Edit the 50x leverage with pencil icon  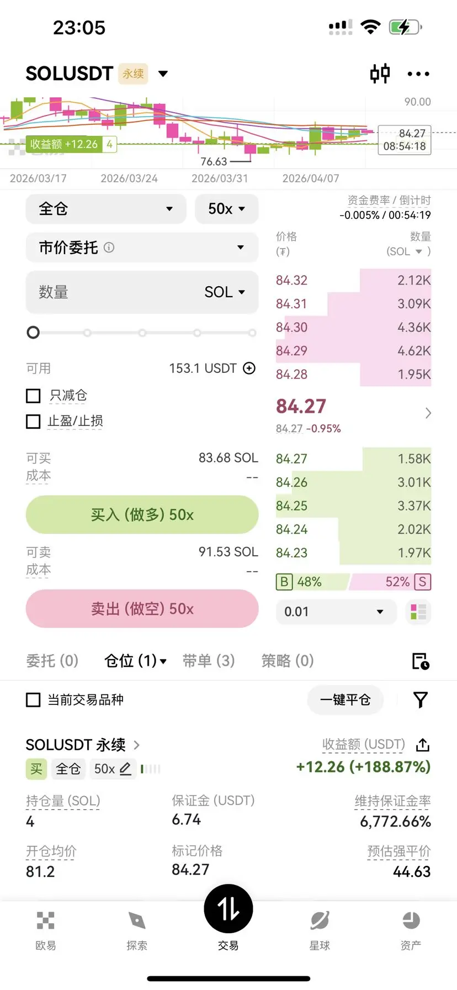click(125, 768)
